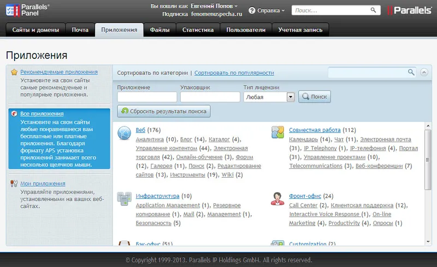Focus the Упаковщик filter input field
Image resolution: width=437 pixels, height=267 pixels.
[210, 97]
